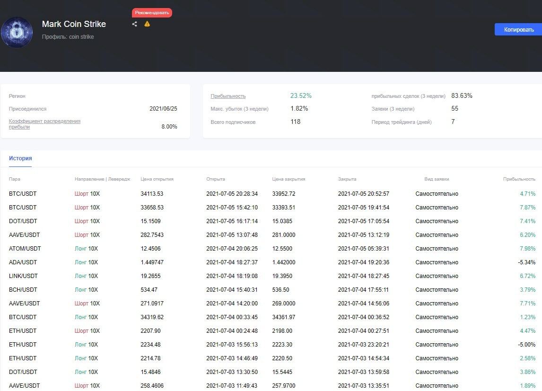
Task: Click open timestamp 2021-07-04 18:27:37
Action: pos(232,262)
